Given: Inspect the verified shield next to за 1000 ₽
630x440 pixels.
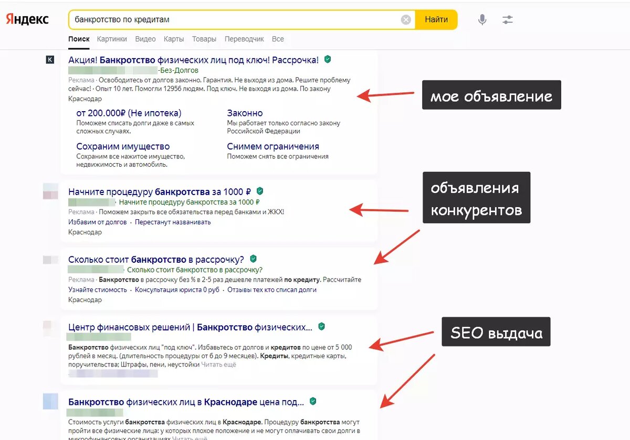Looking at the screenshot, I should click(x=260, y=191).
